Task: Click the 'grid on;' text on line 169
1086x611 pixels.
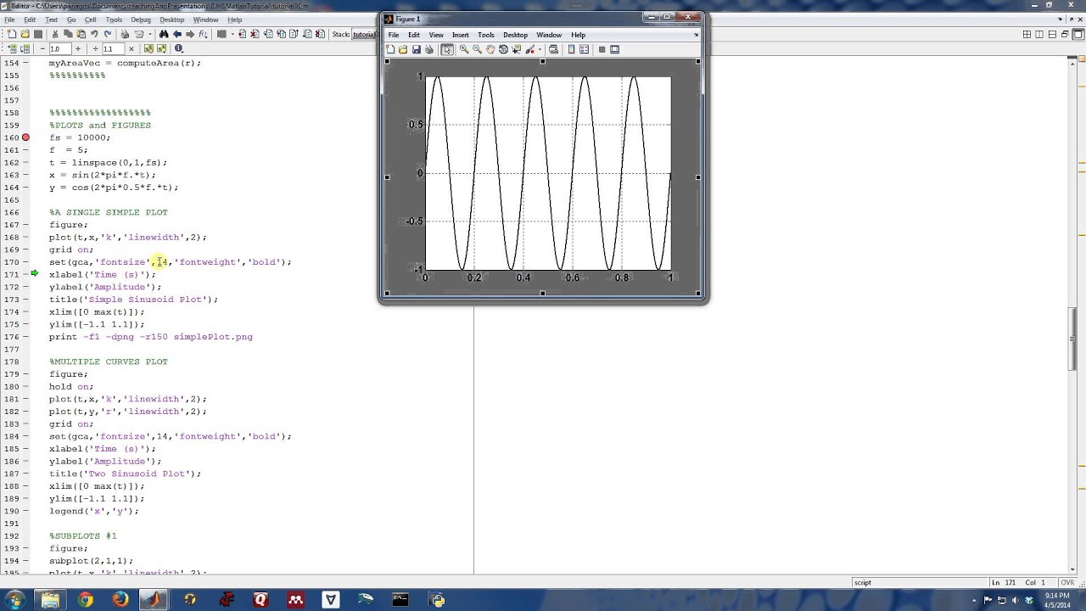Action: click(x=71, y=249)
